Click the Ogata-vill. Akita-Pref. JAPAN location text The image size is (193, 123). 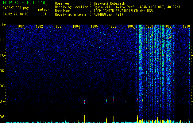click(x=137, y=7)
